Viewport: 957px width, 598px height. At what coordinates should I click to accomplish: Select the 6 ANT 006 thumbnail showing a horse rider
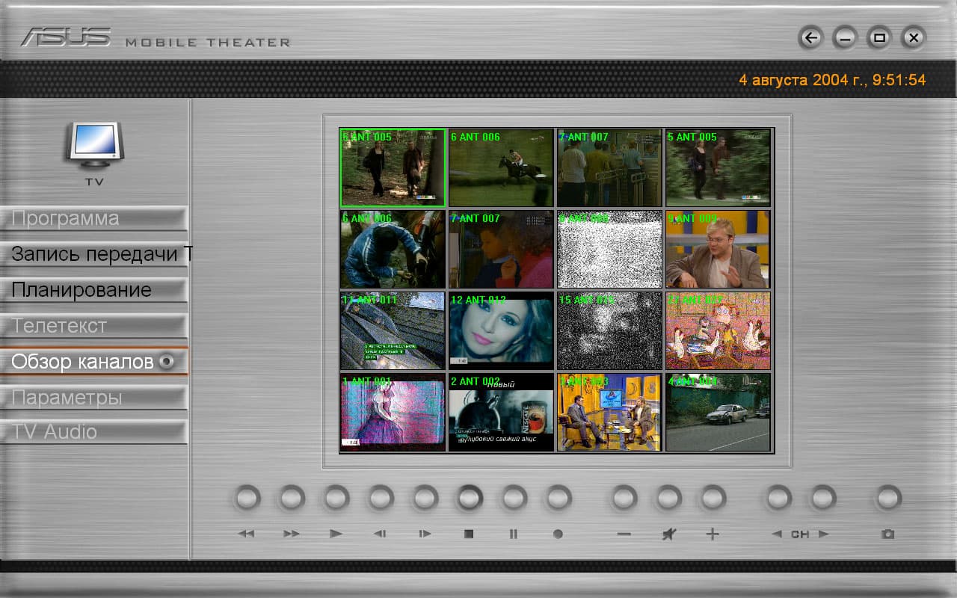(x=501, y=167)
